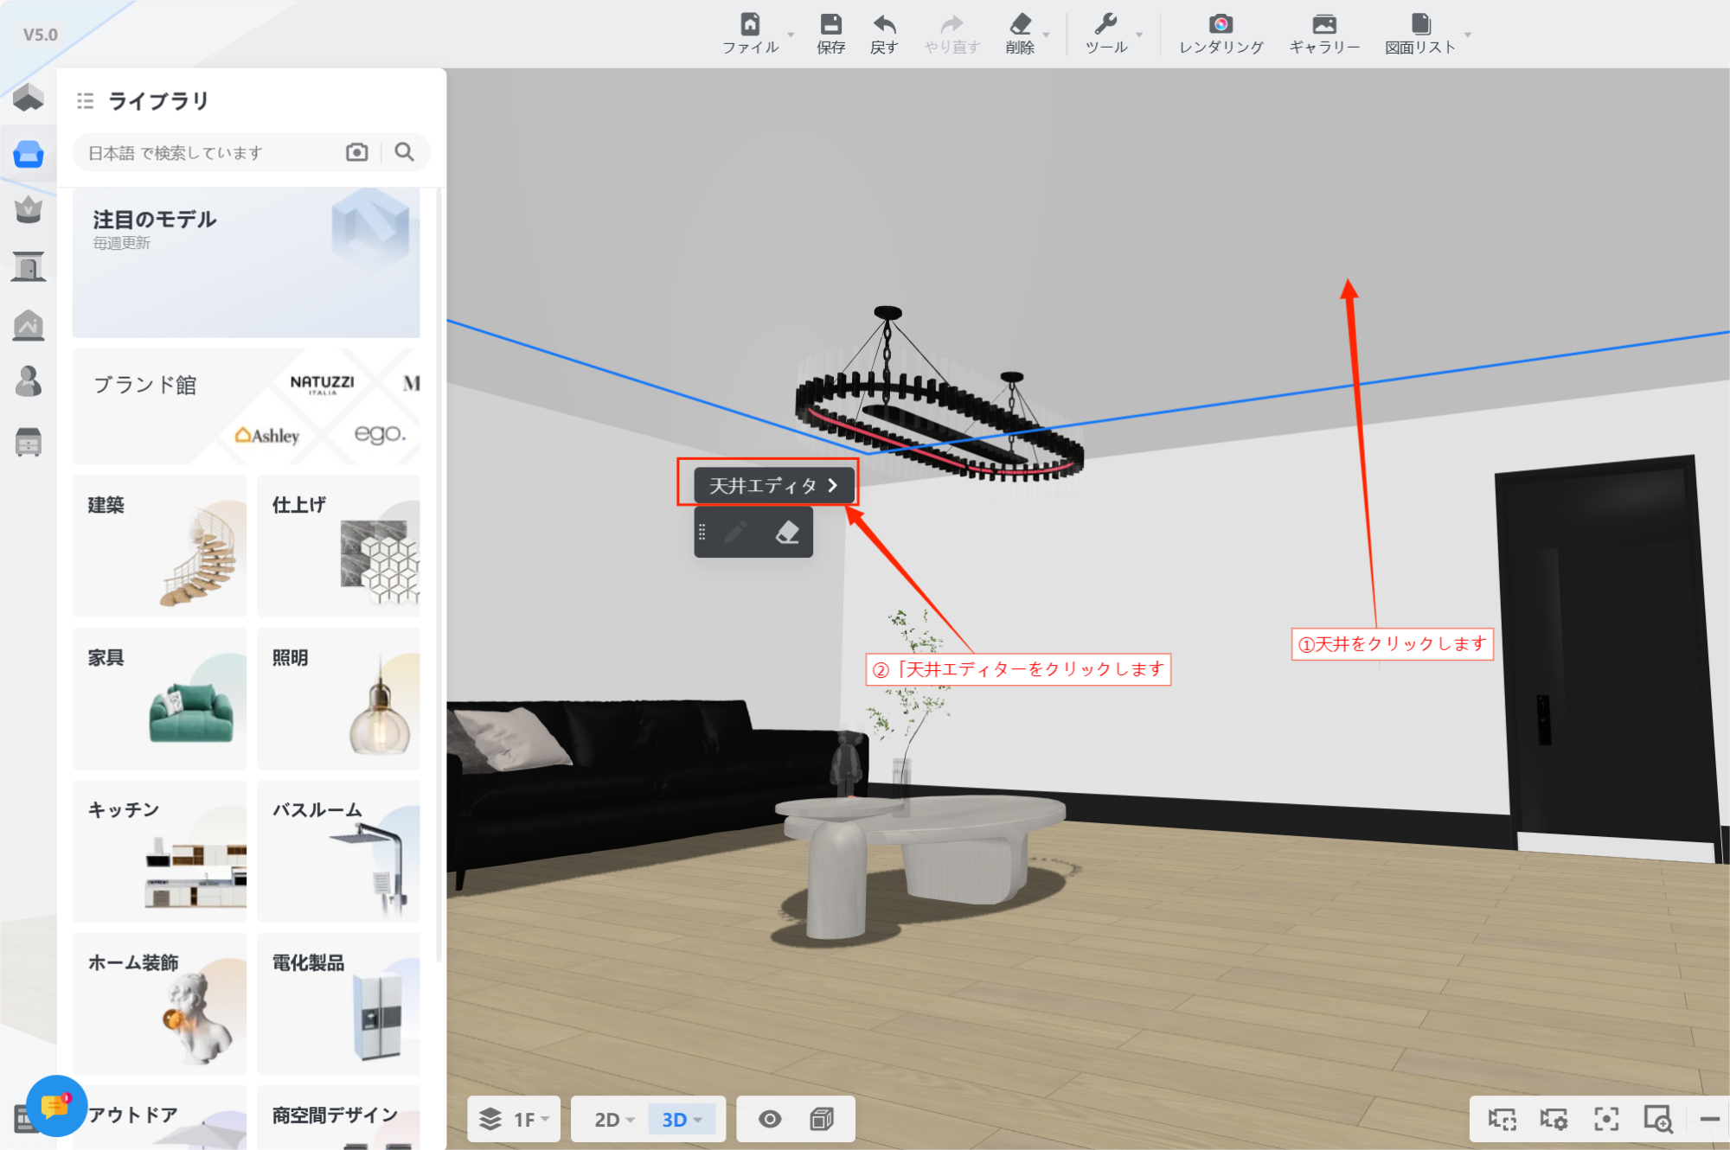Open the アウトドア outdoor category
This screenshot has height=1150, width=1730.
(x=159, y=1117)
